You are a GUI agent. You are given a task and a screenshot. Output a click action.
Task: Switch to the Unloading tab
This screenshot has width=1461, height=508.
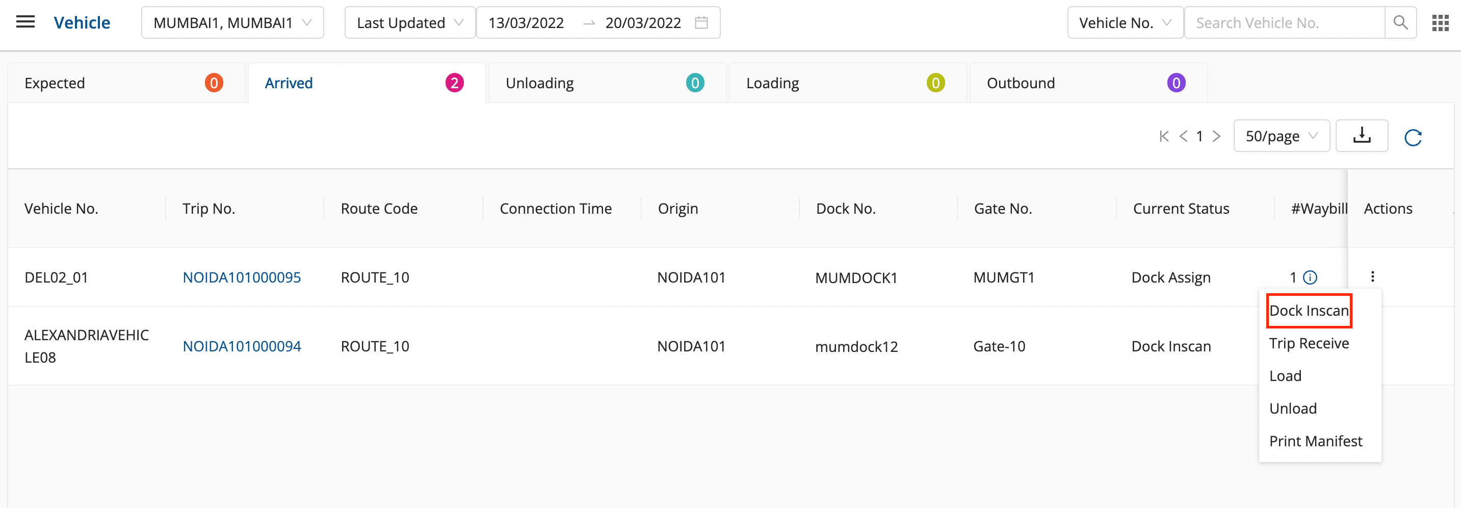(606, 84)
